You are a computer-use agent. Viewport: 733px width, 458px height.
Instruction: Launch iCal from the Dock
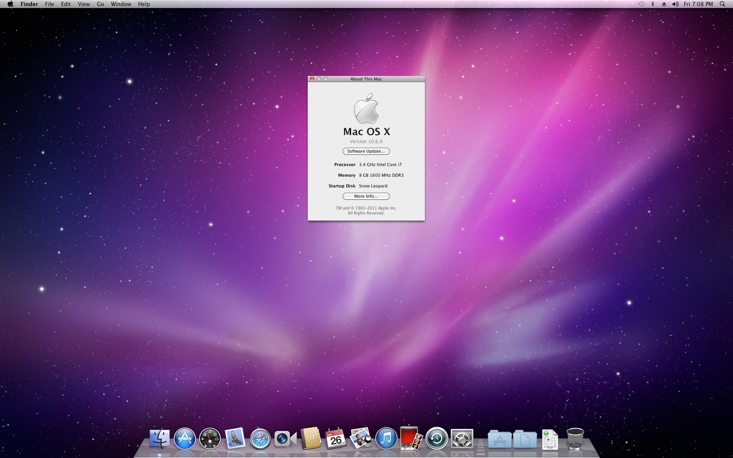(x=336, y=439)
